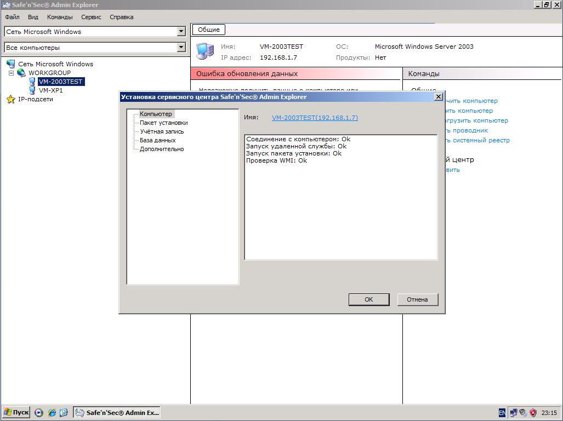Select Пакет установки in the dialog tree

[x=164, y=123]
